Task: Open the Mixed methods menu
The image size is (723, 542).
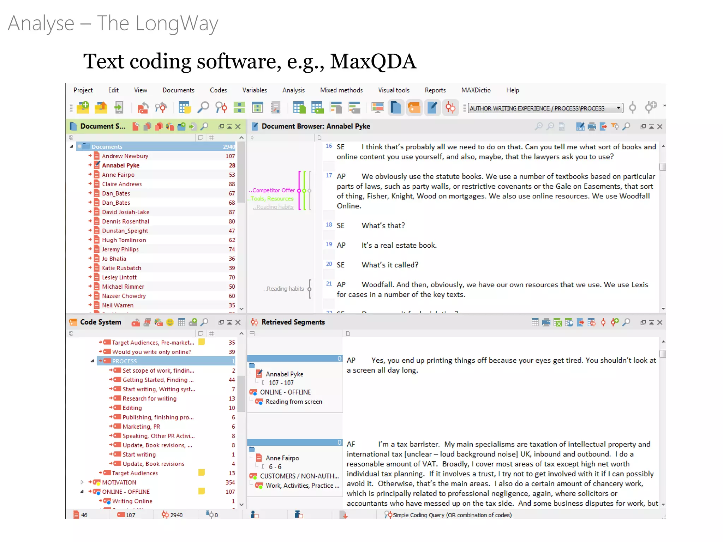Action: point(341,90)
